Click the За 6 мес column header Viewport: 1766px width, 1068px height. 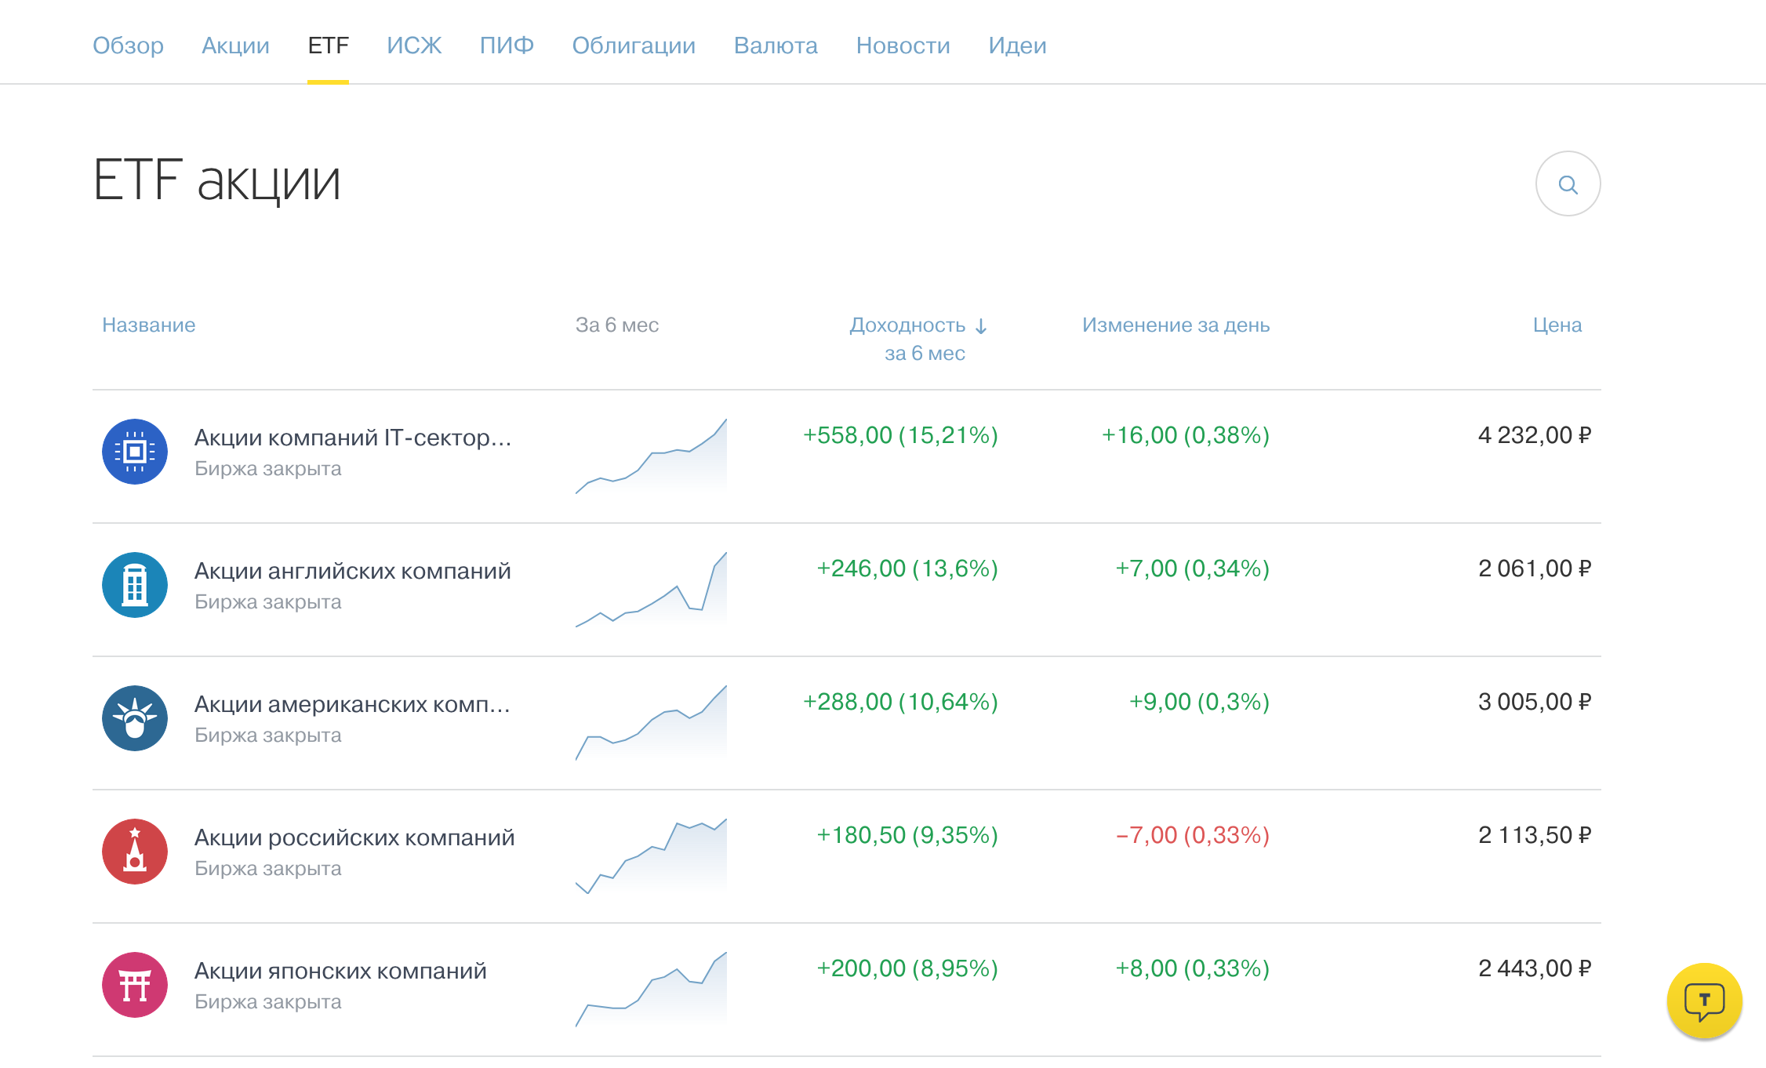tap(617, 325)
